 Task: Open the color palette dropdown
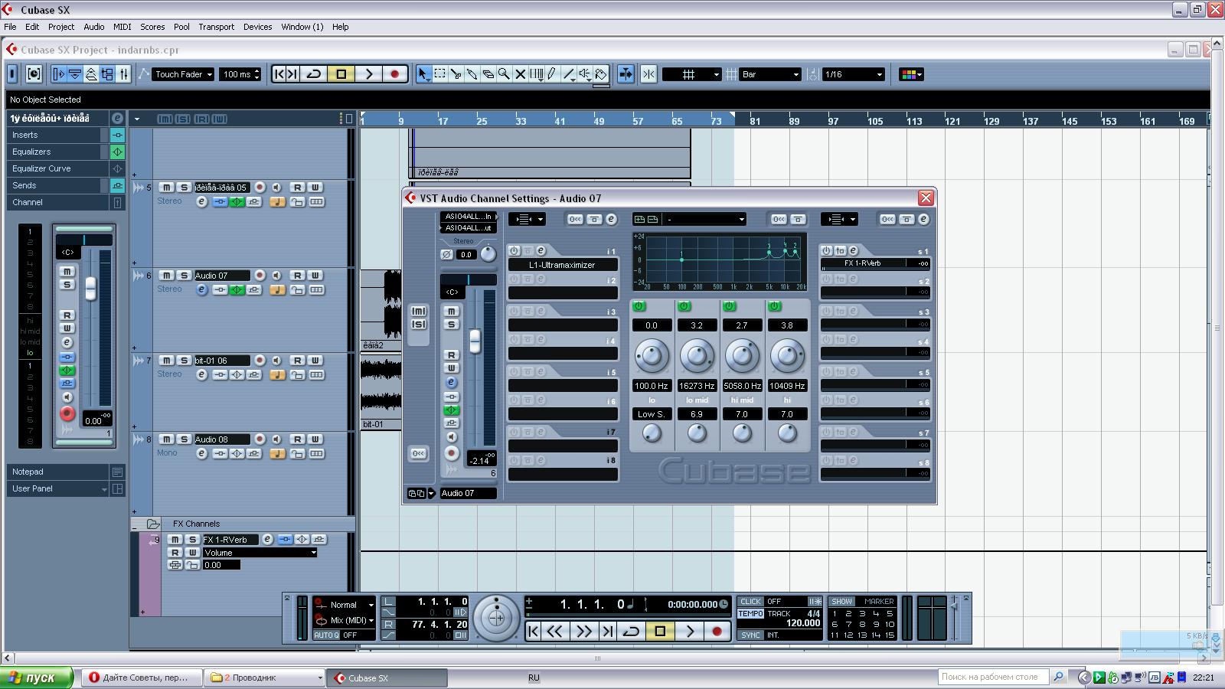pyautogui.click(x=912, y=74)
